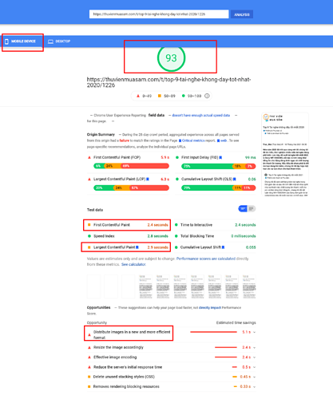Click the ANALYSIS button

(242, 14)
